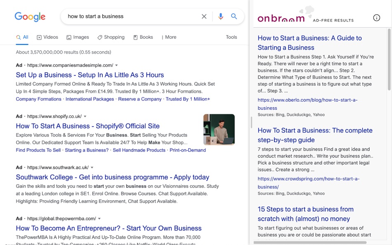Open the Trusted By 1 Million+ sitelink
Viewport: 392px width, 245px height.
(188, 99)
